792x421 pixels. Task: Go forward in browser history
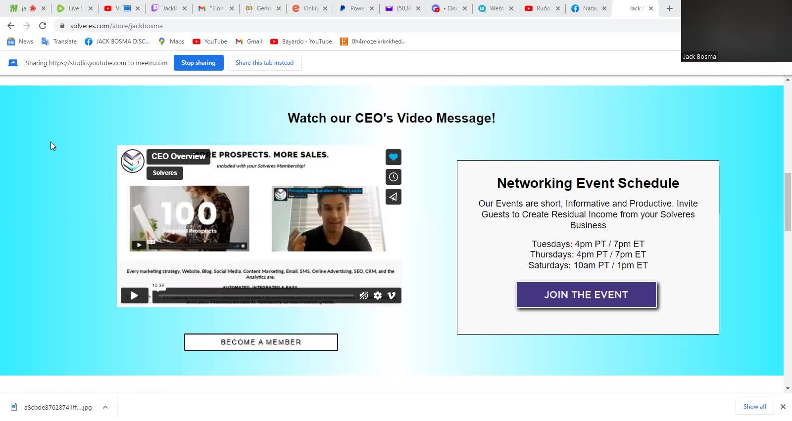(27, 26)
